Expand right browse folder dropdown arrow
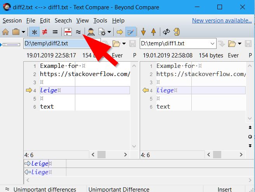 coord(239,43)
